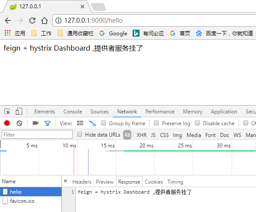Select the hello request row
Screen dimensions: 256x212
coord(31,192)
